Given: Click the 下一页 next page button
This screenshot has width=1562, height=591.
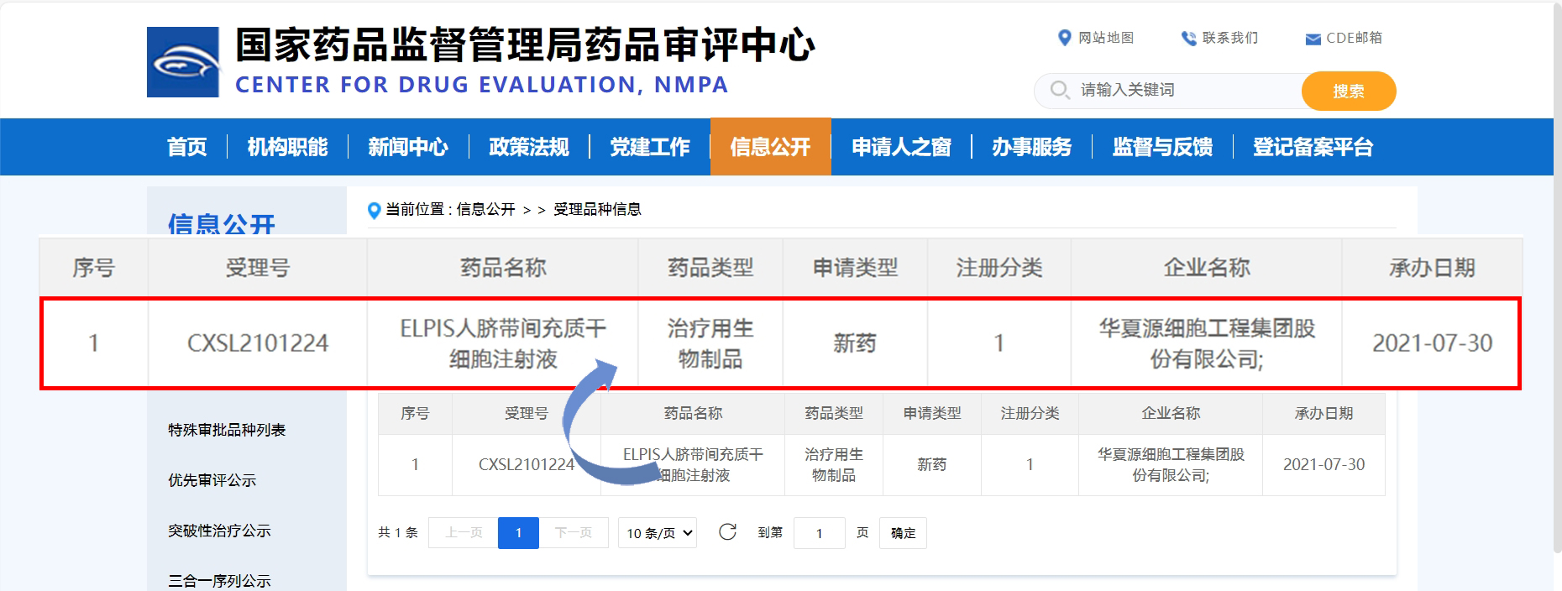Looking at the screenshot, I should tap(574, 533).
